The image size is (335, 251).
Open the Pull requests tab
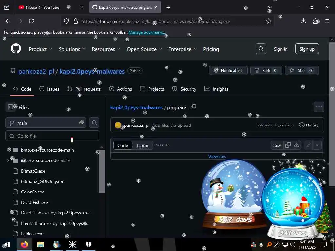[x=84, y=89]
